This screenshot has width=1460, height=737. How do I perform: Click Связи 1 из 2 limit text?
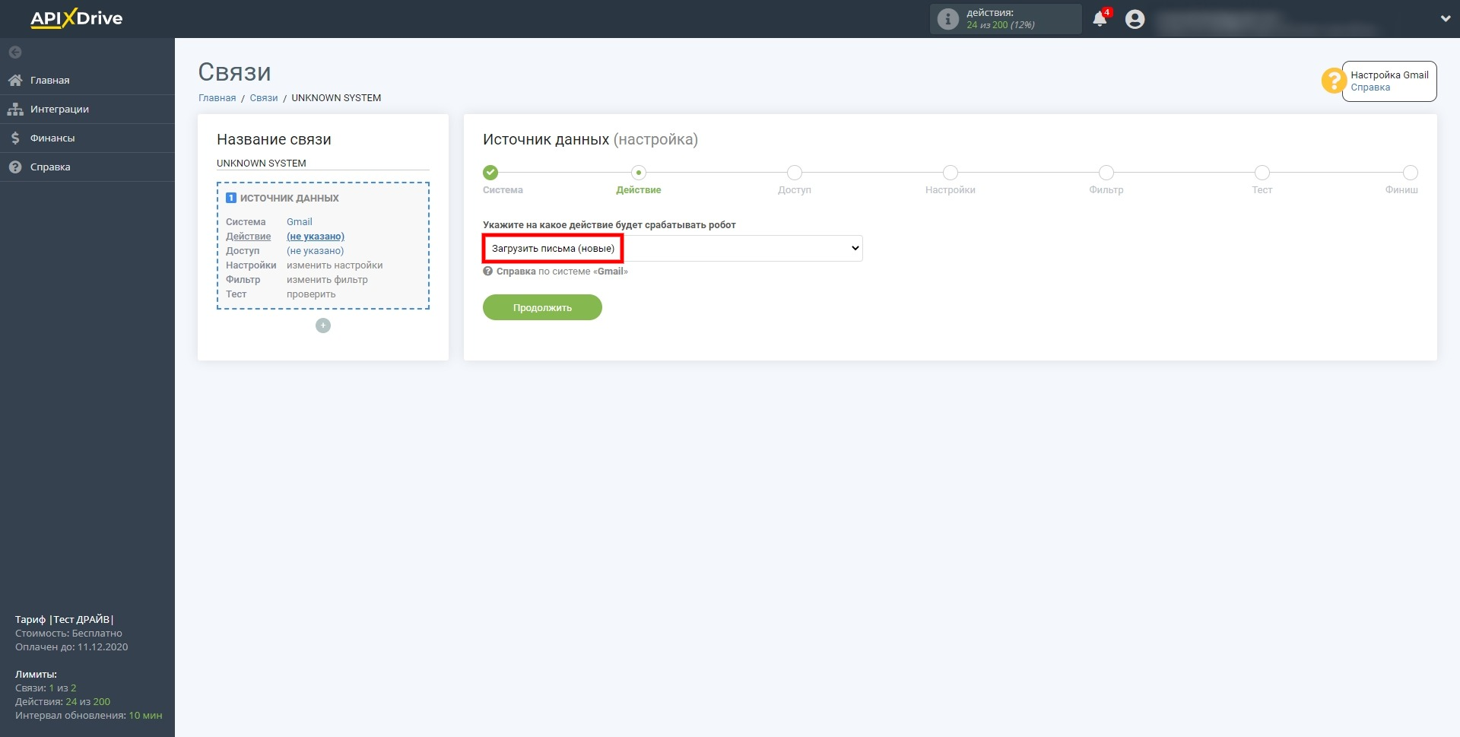[46, 688]
